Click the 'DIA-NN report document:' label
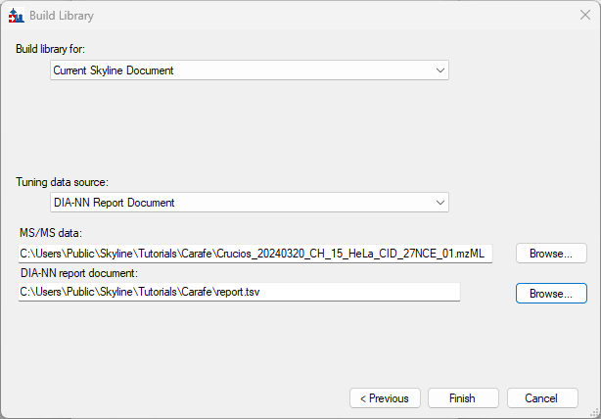Image resolution: width=601 pixels, height=419 pixels. [79, 273]
